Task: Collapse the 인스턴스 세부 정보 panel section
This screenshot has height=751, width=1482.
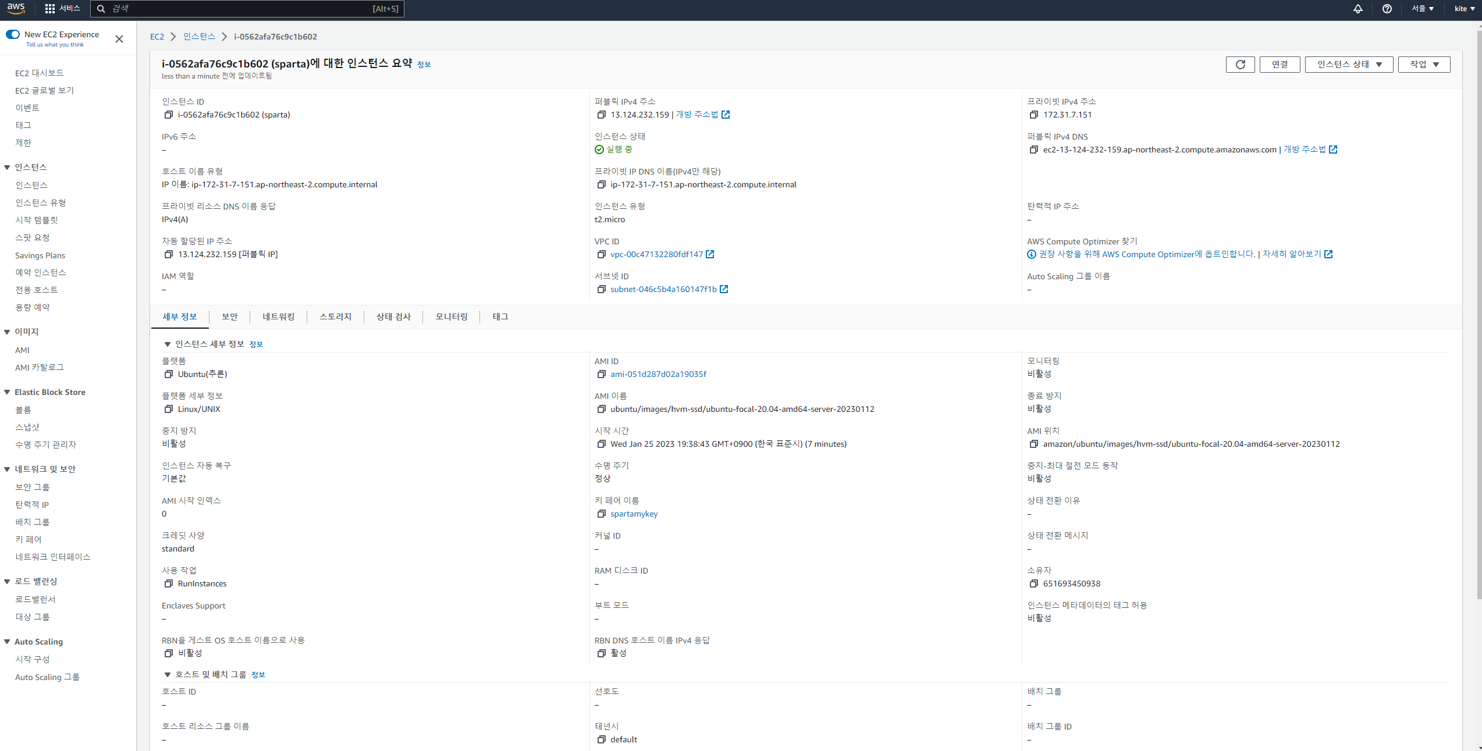Action: pos(168,344)
